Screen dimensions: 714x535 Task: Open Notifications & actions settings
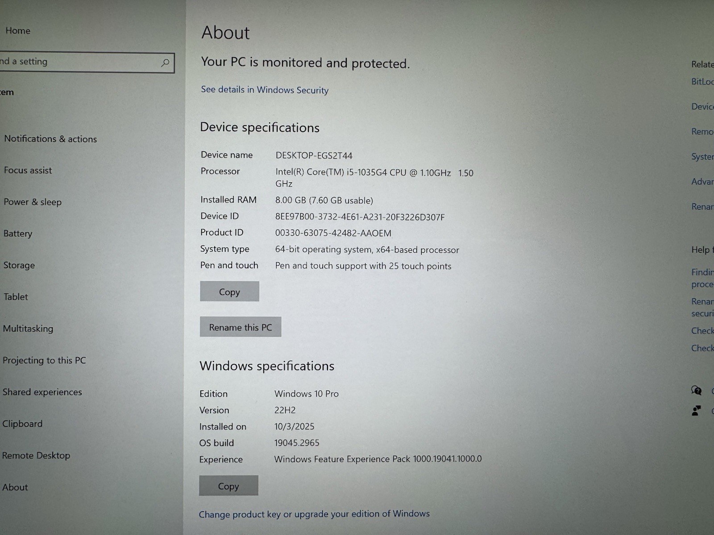(50, 139)
